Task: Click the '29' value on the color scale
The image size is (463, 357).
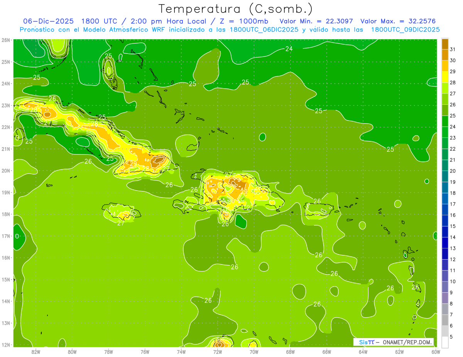Action: coord(453,71)
